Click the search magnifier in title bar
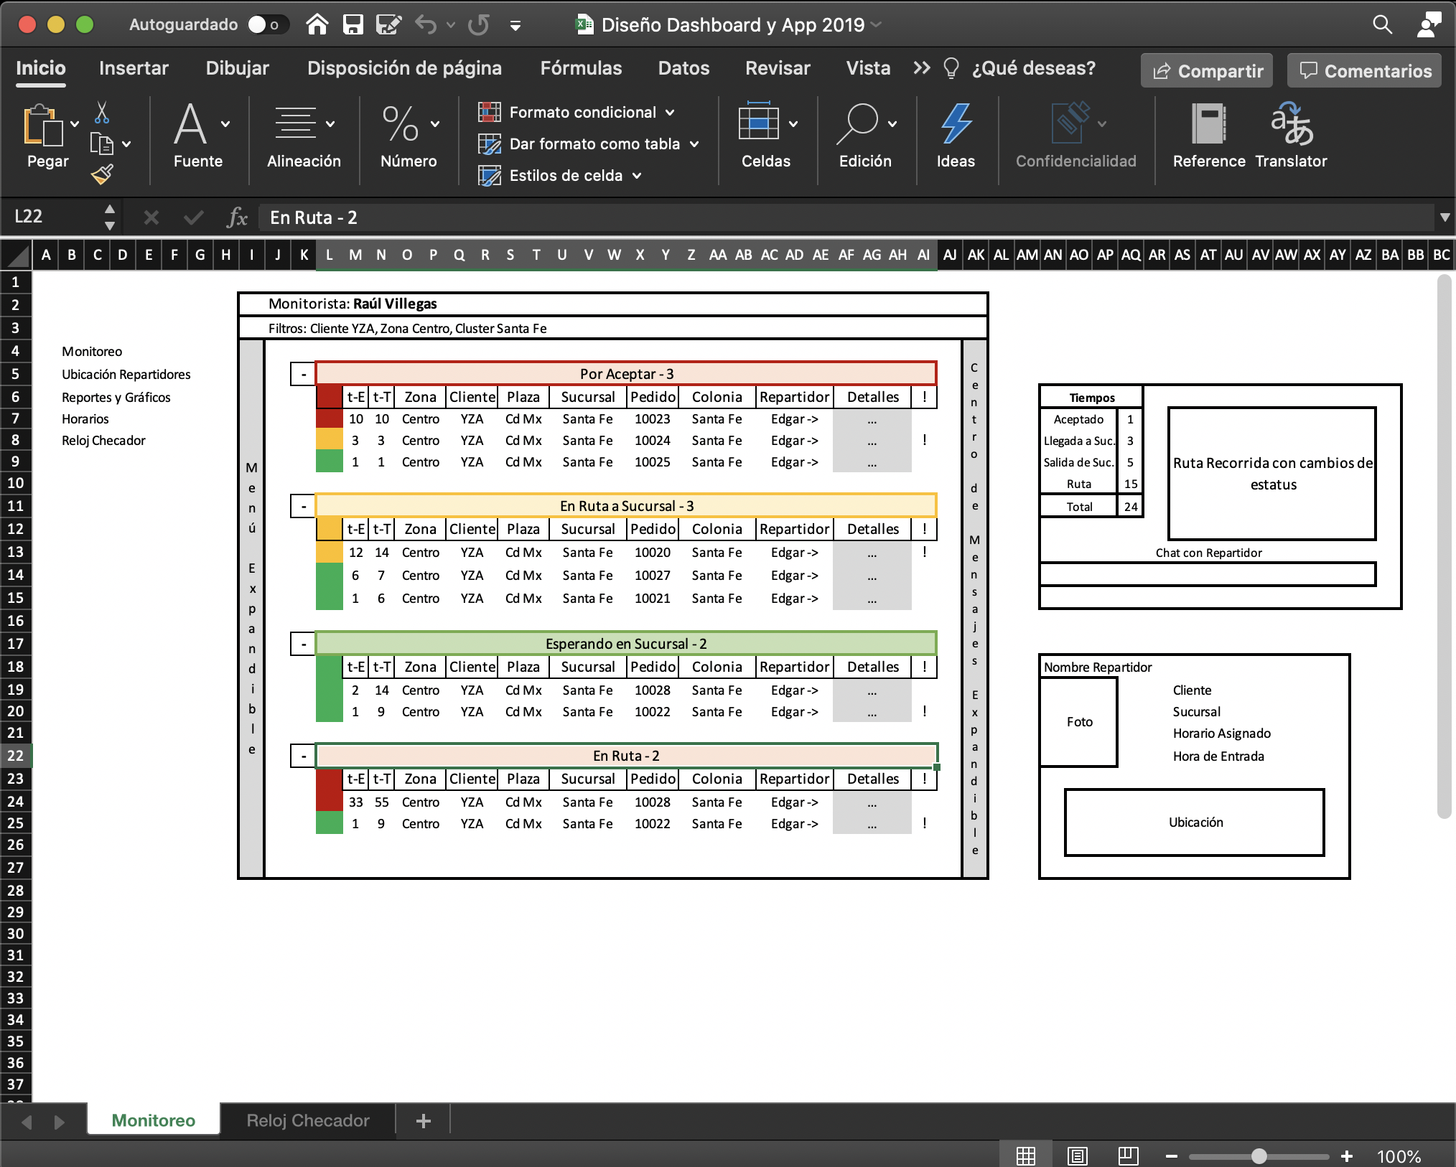This screenshot has height=1167, width=1456. (1382, 25)
